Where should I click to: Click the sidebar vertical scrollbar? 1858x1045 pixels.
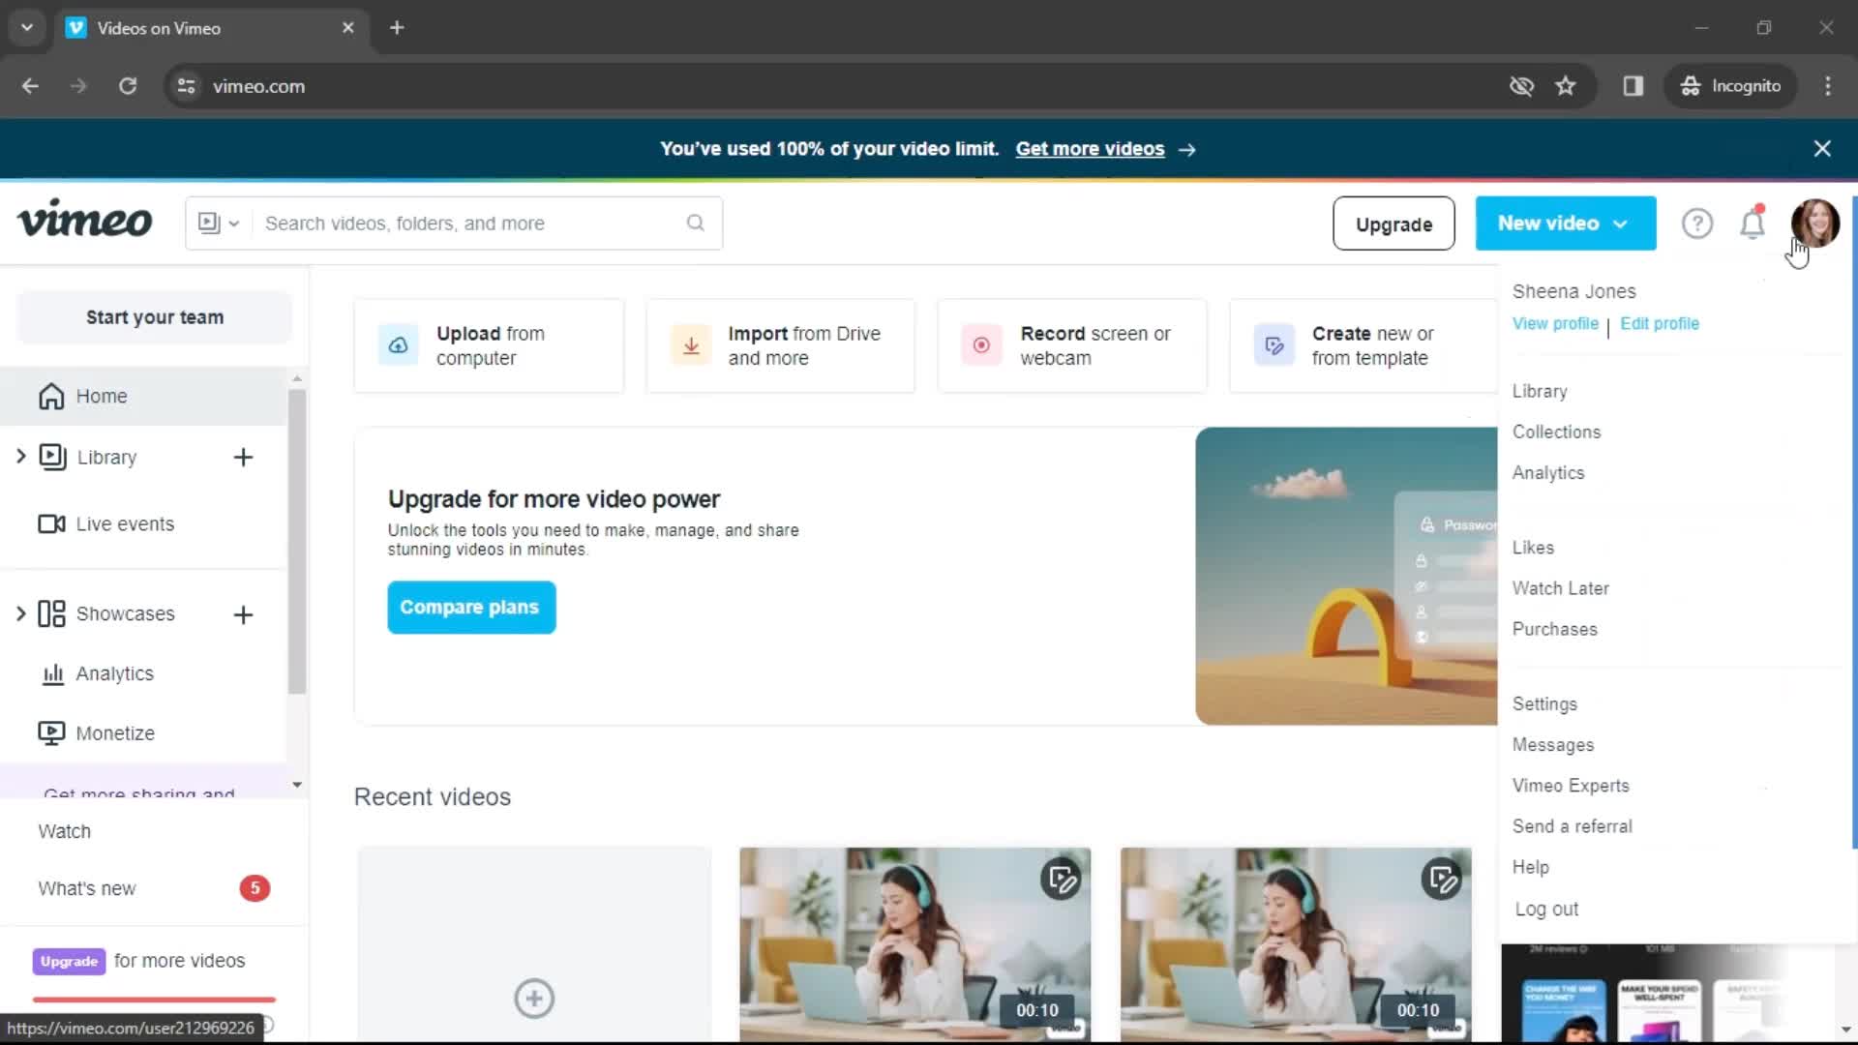click(297, 542)
